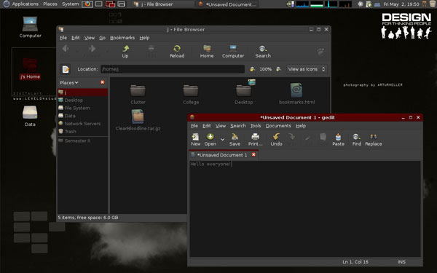
Task: Open gedit Tools menu
Action: [x=256, y=126]
